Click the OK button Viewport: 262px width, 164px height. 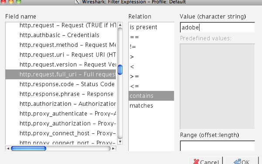[x=241, y=161]
